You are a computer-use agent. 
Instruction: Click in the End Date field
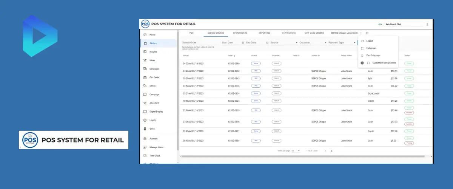[x=255, y=43]
